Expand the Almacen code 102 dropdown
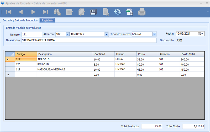 [x=67, y=34]
